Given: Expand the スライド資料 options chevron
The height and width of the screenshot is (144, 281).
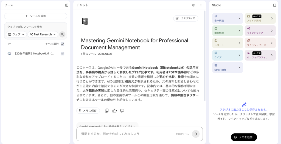Looking at the screenshot, I should point(272,18).
